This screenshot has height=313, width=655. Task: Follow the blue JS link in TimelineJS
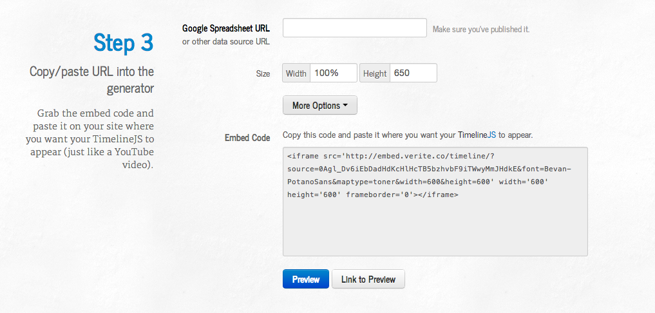[x=491, y=135]
